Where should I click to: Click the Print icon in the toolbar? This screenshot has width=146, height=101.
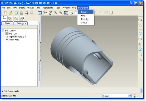21,13
